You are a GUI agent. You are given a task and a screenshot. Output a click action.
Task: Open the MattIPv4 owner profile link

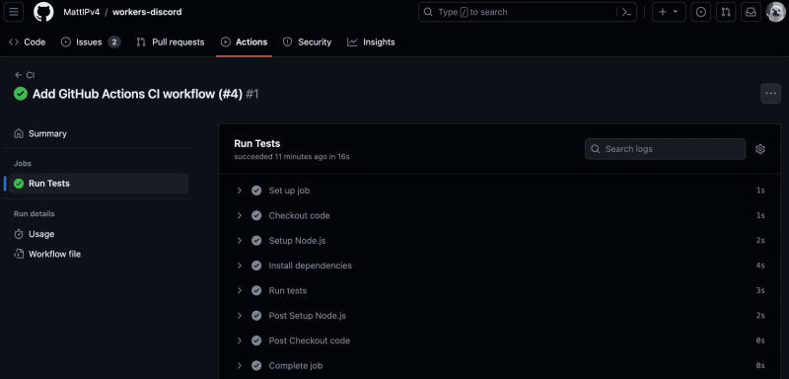(82, 12)
